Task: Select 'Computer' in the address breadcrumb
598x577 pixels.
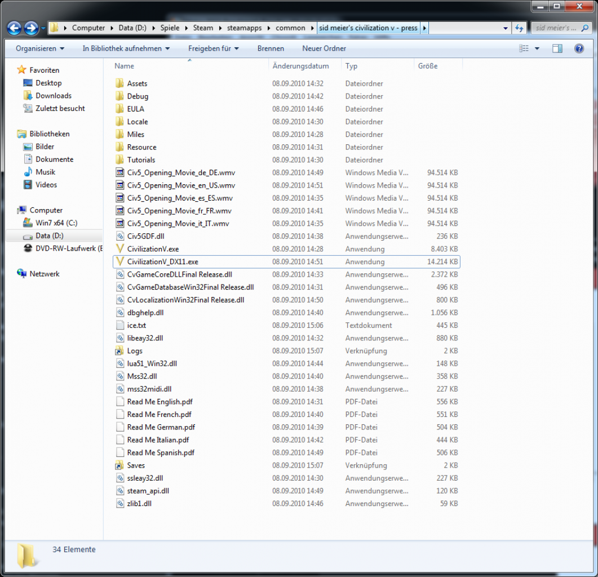Action: click(x=88, y=28)
